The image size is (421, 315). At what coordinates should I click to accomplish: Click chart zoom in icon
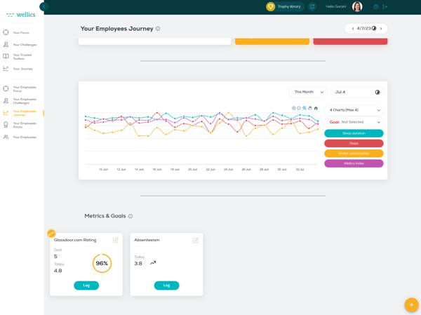pyautogui.click(x=293, y=108)
